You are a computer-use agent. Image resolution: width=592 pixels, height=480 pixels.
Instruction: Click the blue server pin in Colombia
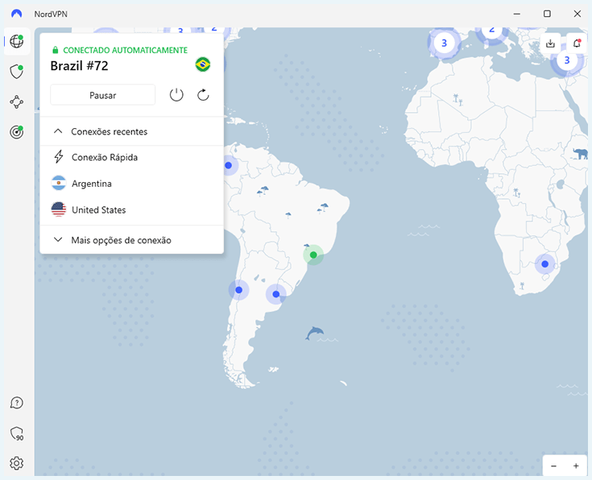tap(229, 165)
